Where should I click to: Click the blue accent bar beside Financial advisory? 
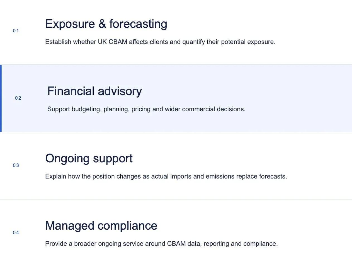pos(1,98)
